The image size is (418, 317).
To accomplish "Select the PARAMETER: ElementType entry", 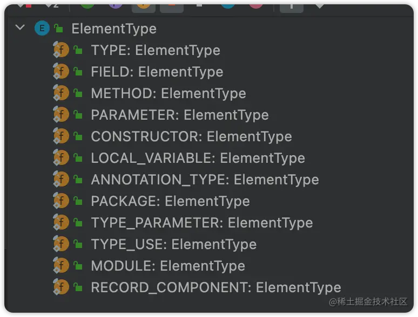I will [x=179, y=115].
